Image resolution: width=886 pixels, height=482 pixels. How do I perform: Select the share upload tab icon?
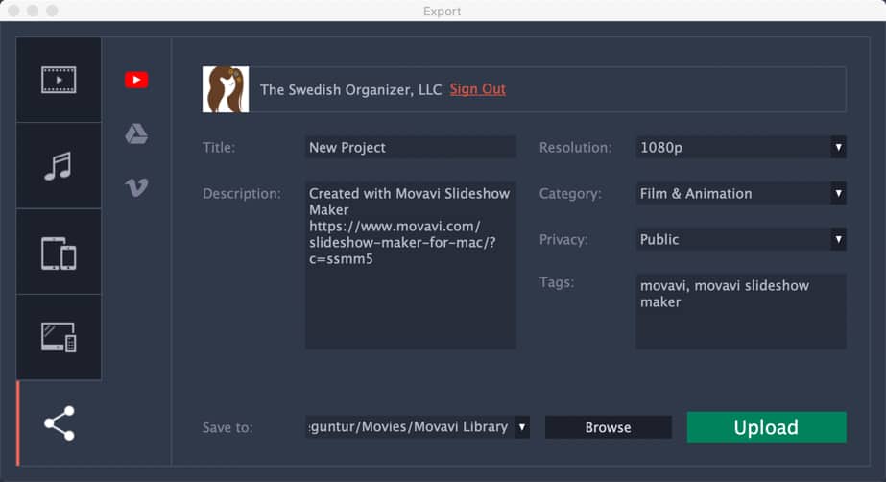click(x=60, y=423)
